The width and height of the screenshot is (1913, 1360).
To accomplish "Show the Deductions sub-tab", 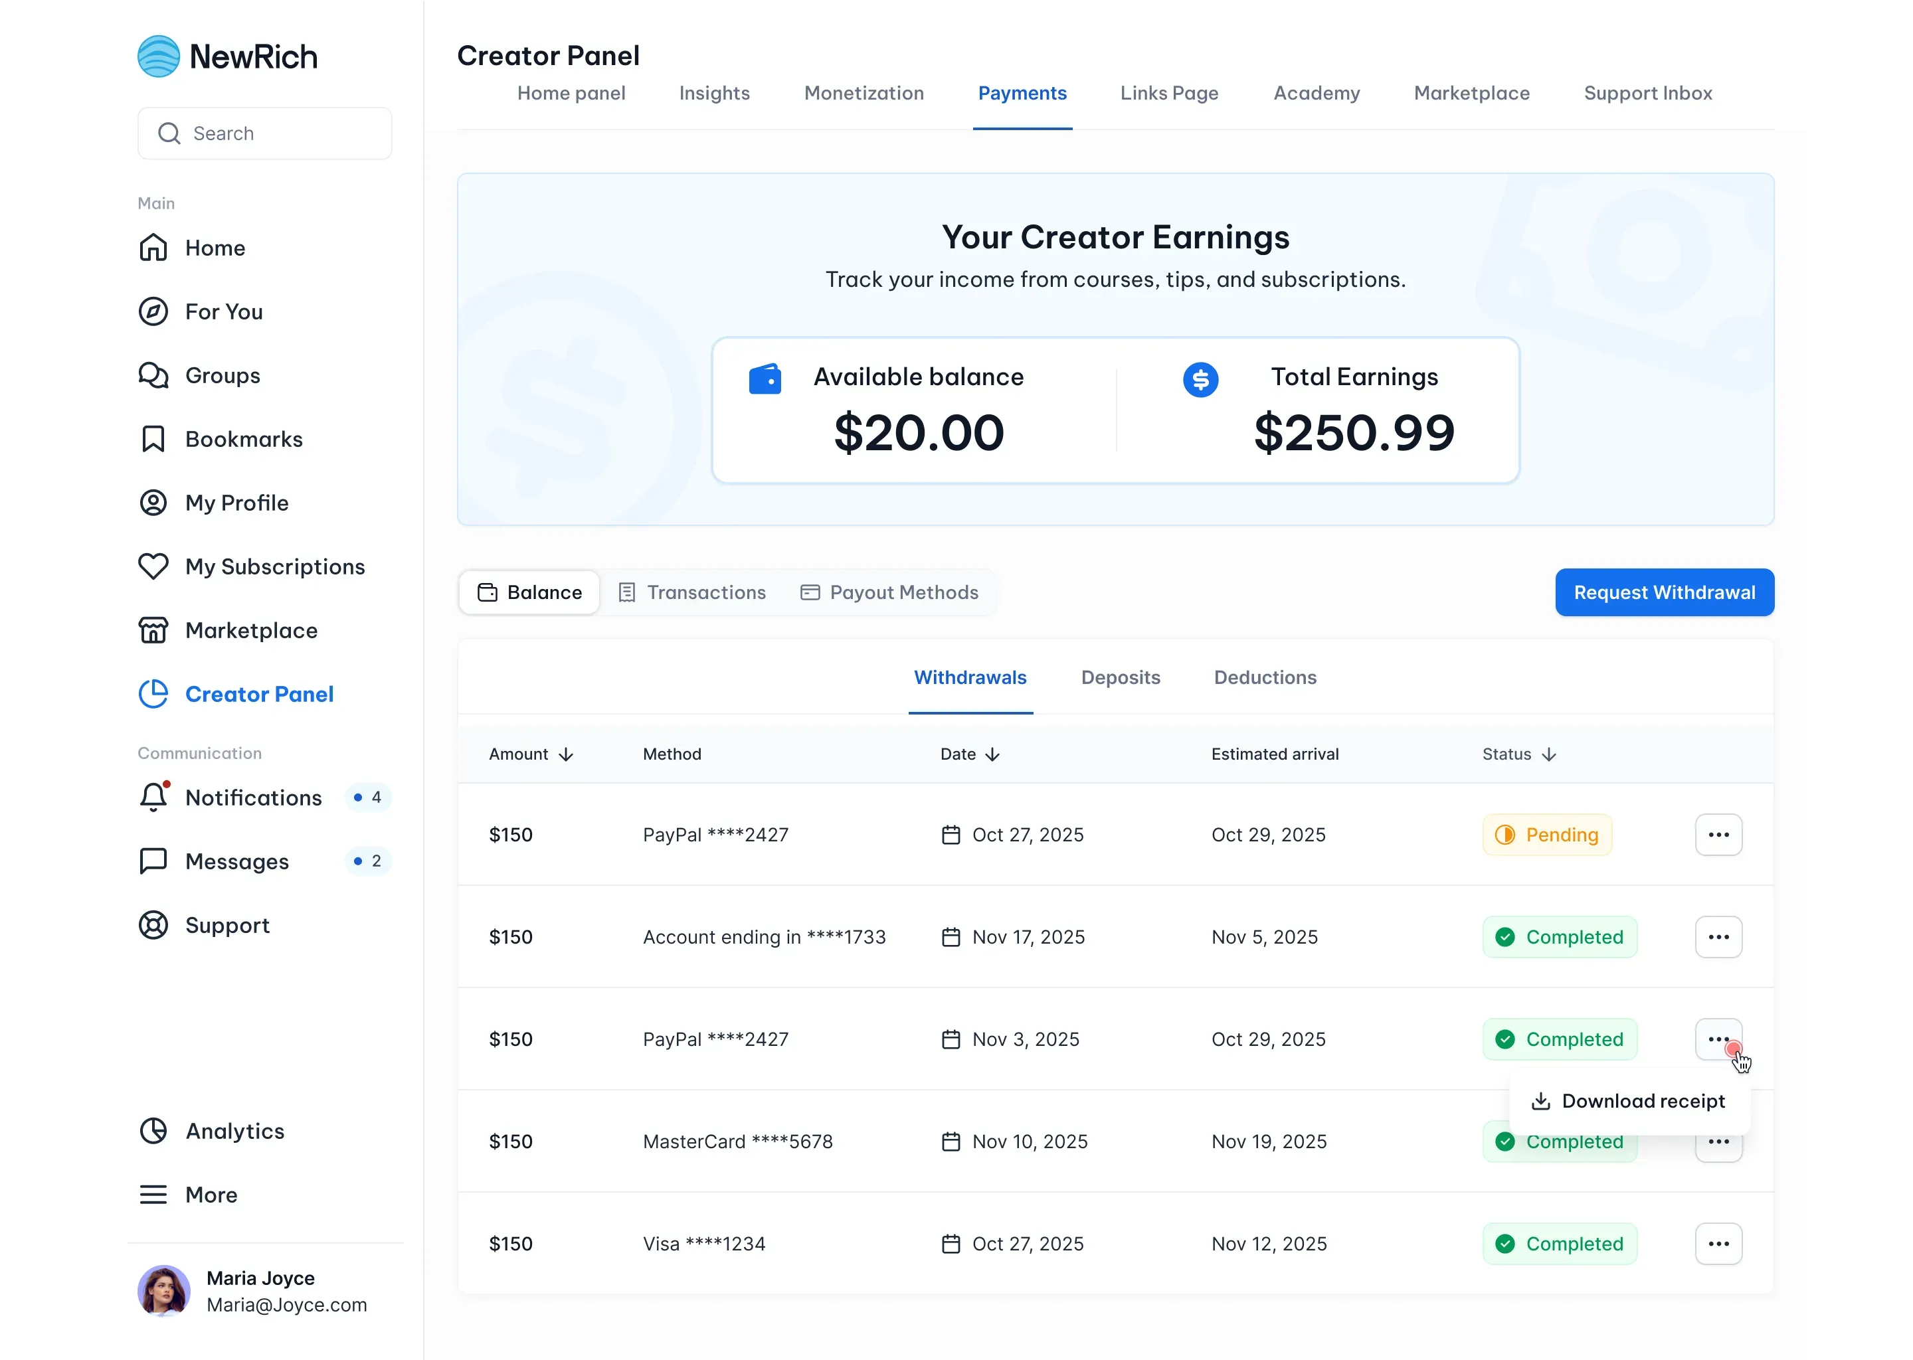I will coord(1265,677).
